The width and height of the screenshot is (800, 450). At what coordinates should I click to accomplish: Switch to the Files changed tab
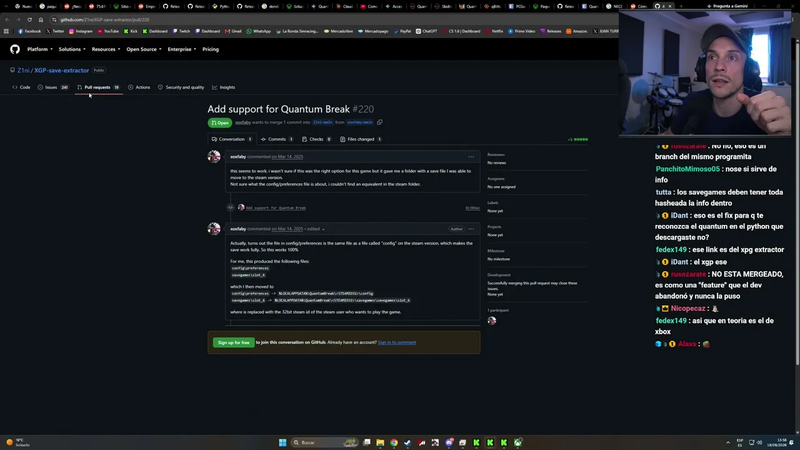(361, 139)
